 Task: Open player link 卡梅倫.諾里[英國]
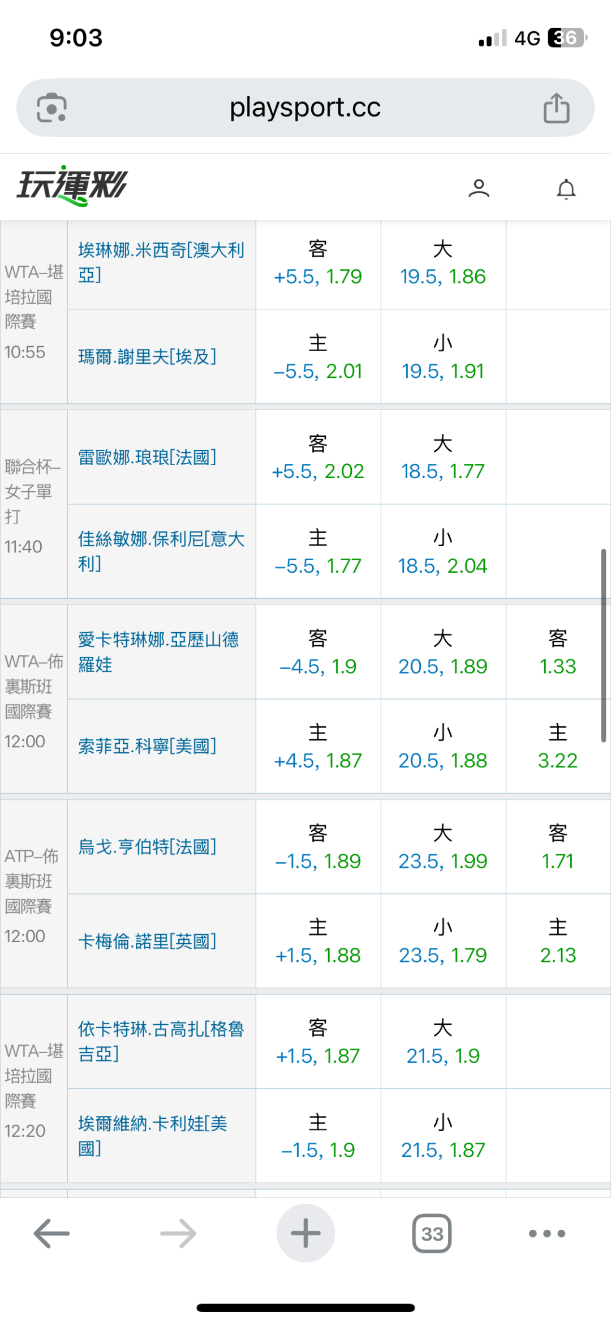(x=147, y=941)
